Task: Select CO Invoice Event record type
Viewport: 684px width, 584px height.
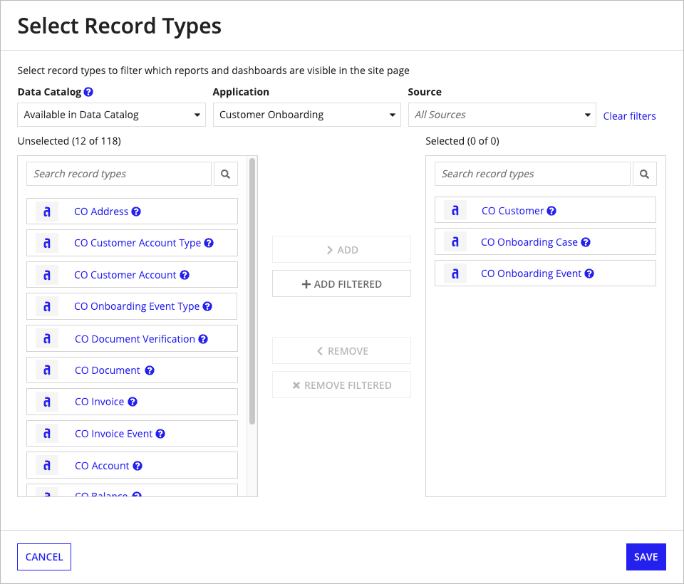Action: coord(133,434)
